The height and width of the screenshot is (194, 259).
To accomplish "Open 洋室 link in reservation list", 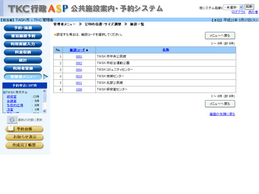I will click(10, 110).
